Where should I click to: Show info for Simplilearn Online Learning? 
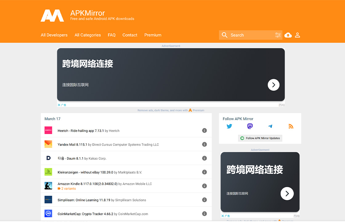(205, 200)
